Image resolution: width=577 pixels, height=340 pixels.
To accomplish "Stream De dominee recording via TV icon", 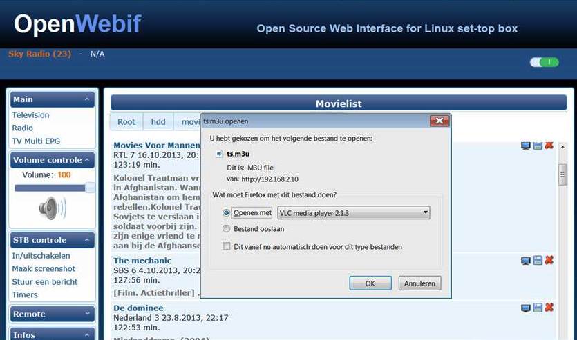I will click(x=526, y=308).
